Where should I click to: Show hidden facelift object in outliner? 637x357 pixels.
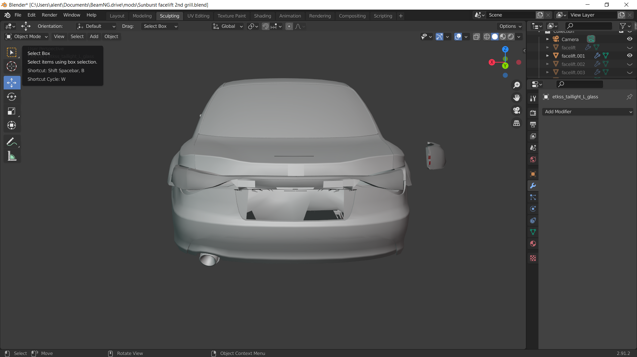click(x=629, y=47)
